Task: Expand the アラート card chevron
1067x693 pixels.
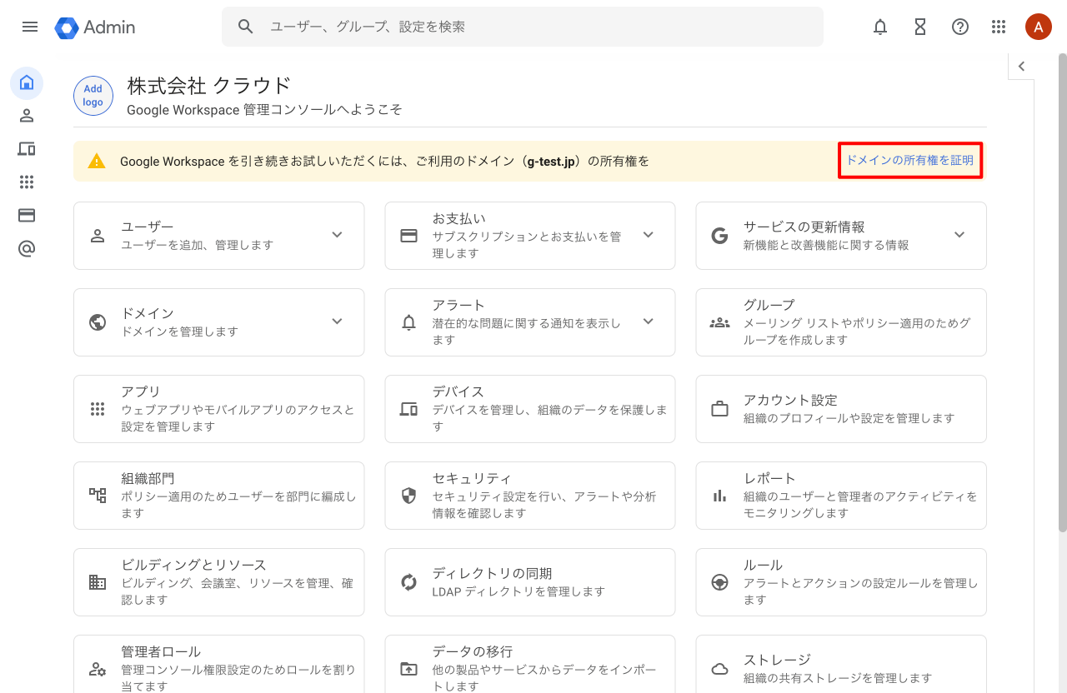Action: pyautogui.click(x=649, y=322)
